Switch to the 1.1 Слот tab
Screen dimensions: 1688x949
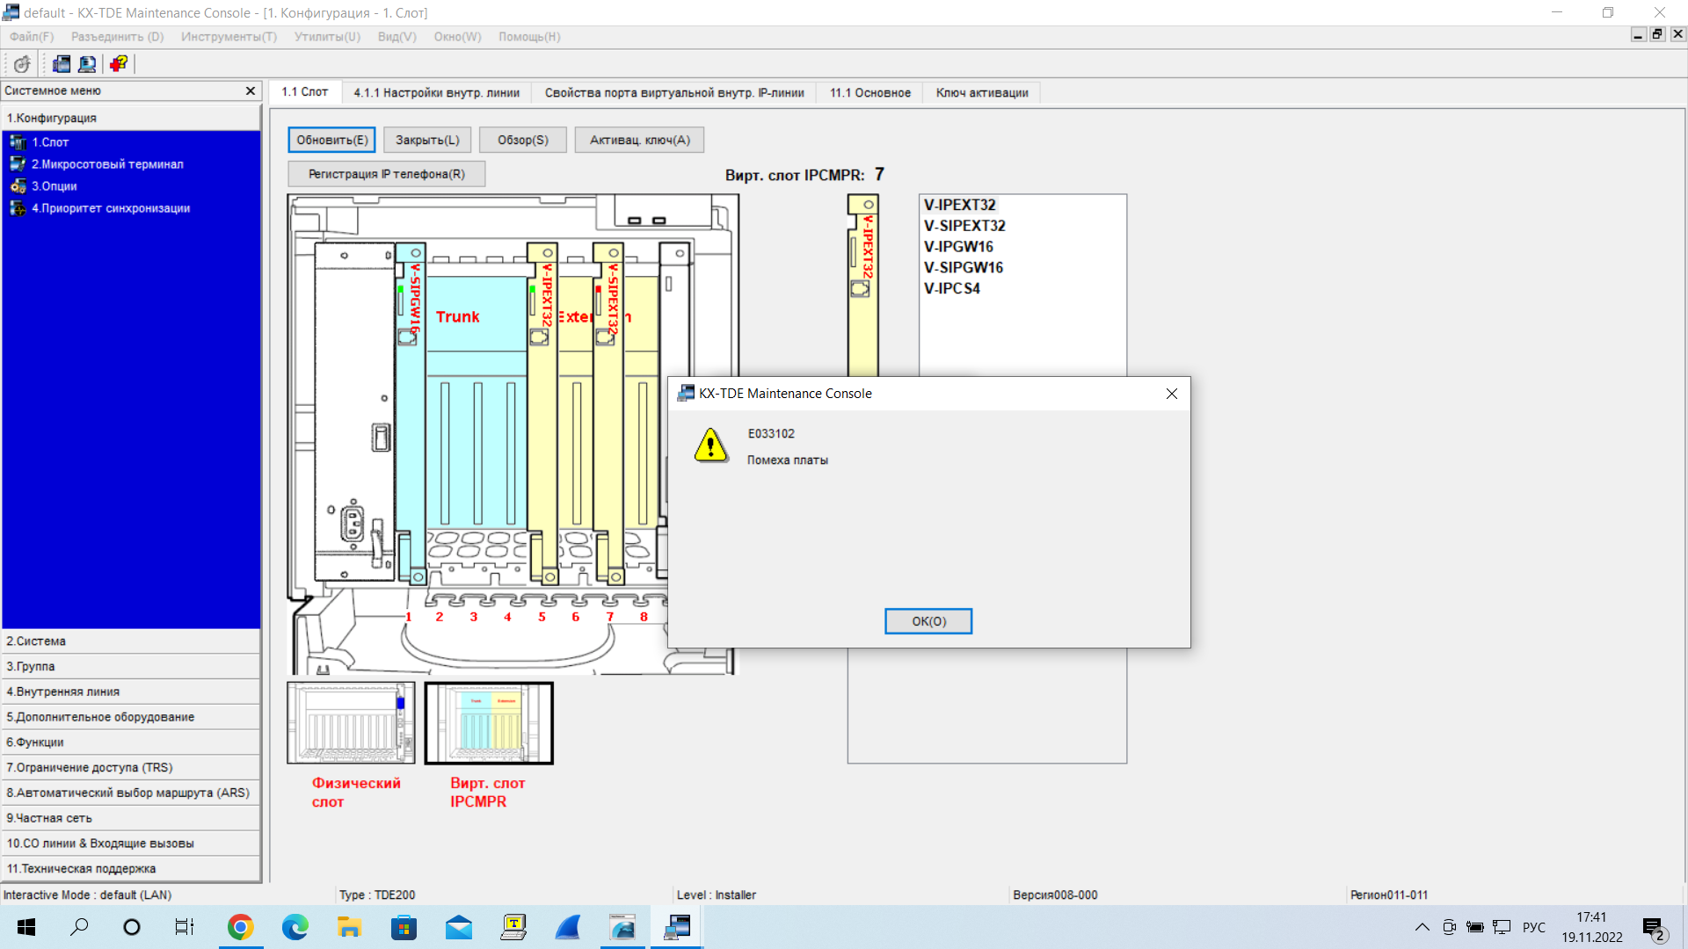304,92
